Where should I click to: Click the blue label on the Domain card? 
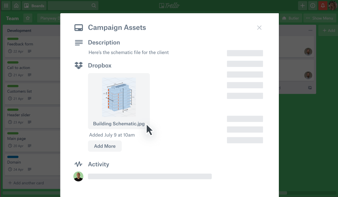tap(13, 157)
